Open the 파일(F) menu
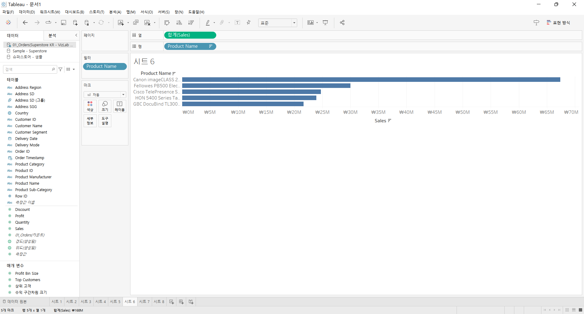 tap(8, 12)
